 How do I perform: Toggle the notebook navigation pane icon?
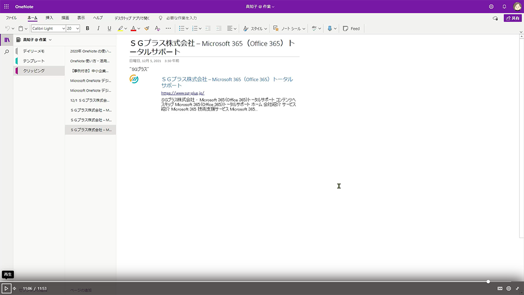click(7, 40)
